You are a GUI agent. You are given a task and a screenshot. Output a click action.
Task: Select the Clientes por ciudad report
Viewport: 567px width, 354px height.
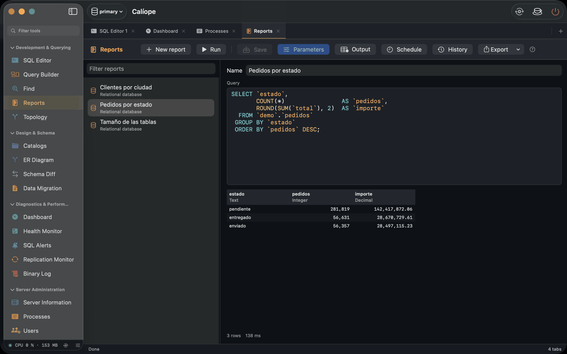click(x=151, y=91)
